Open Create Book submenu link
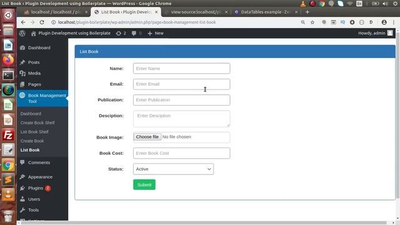 pos(32,141)
